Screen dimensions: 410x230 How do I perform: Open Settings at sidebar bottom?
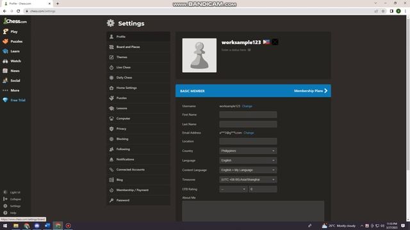click(12, 206)
